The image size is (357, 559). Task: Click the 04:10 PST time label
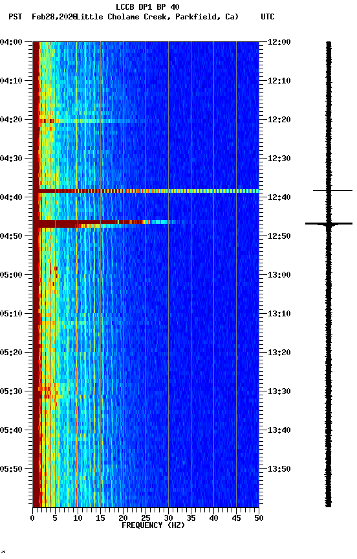point(11,81)
